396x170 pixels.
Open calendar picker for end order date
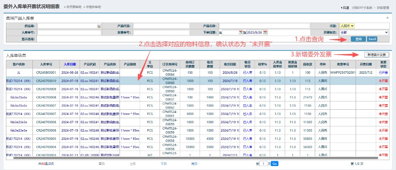point(265,32)
